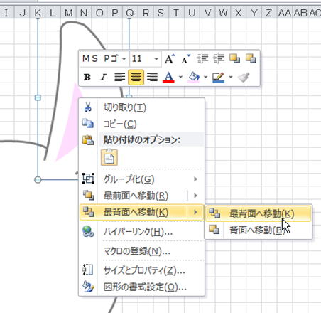Select the column T header
The width and height of the screenshot is (321, 313).
(x=176, y=13)
